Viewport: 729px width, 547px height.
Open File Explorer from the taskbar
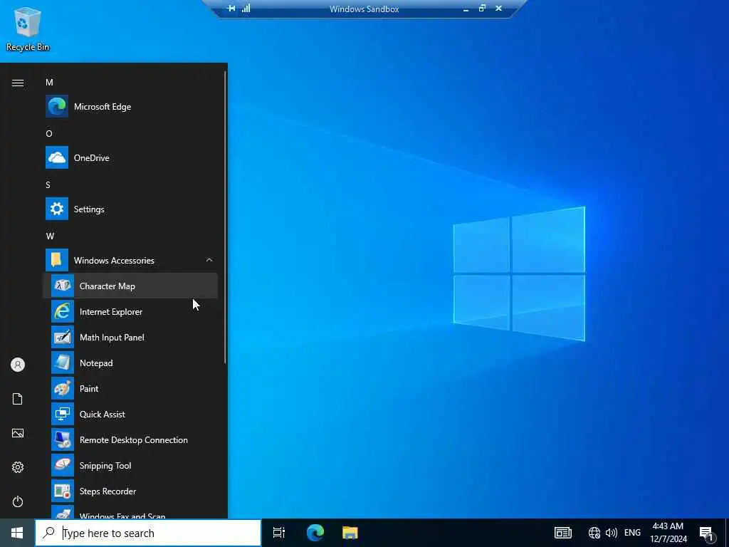(x=350, y=533)
